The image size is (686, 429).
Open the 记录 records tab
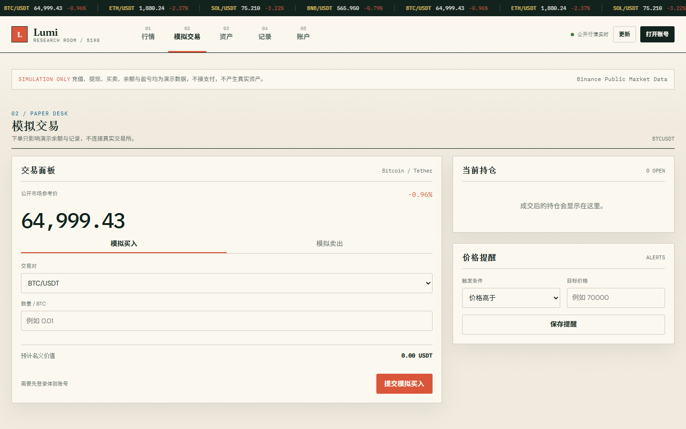point(265,34)
